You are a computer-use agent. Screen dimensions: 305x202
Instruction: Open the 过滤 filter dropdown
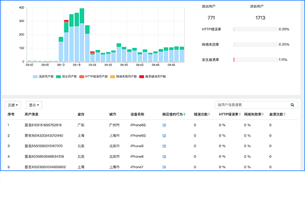pyautogui.click(x=13, y=105)
